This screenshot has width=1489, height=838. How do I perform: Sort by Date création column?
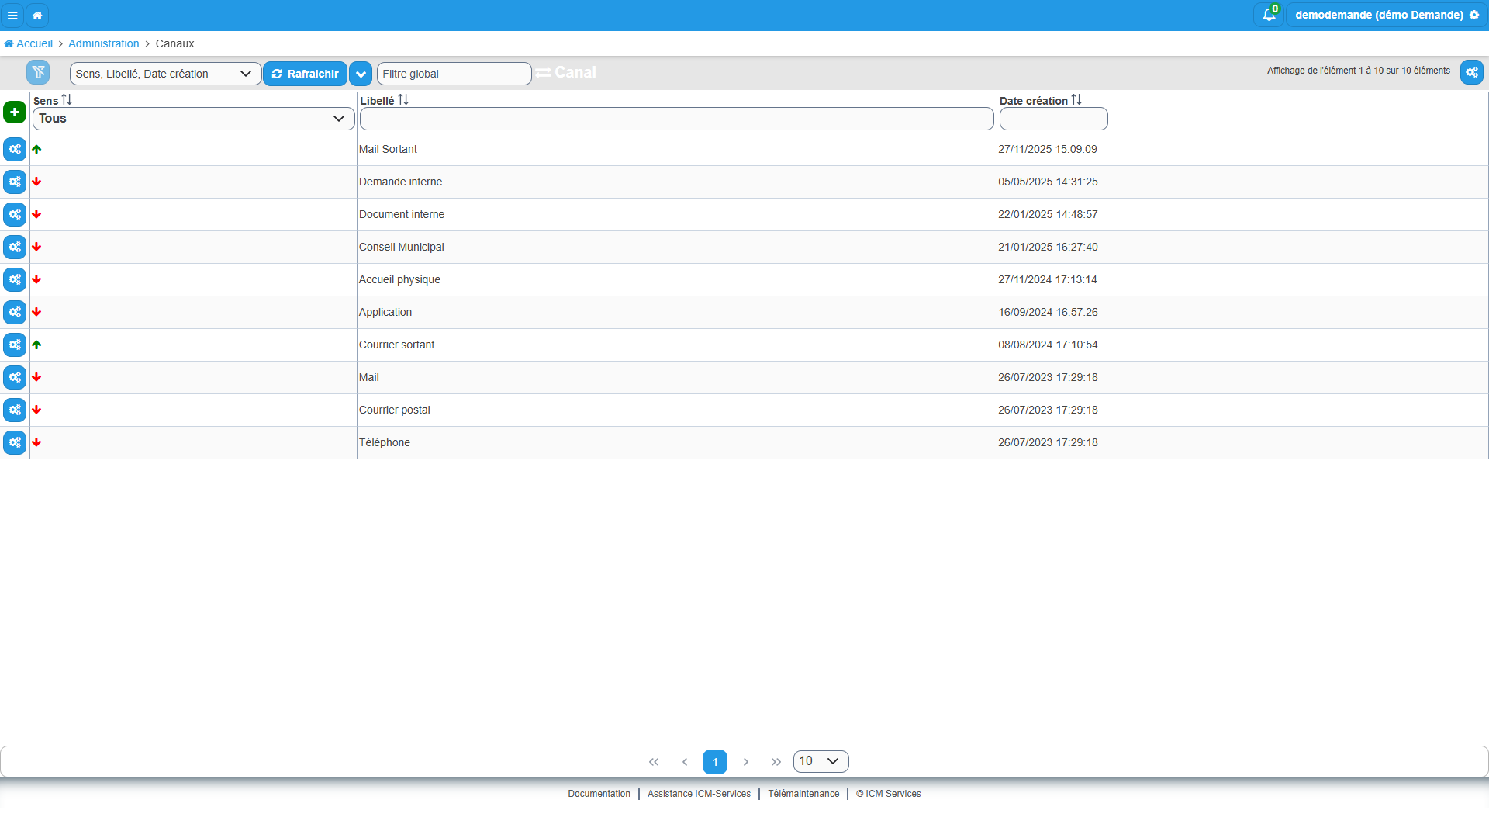coord(1076,100)
